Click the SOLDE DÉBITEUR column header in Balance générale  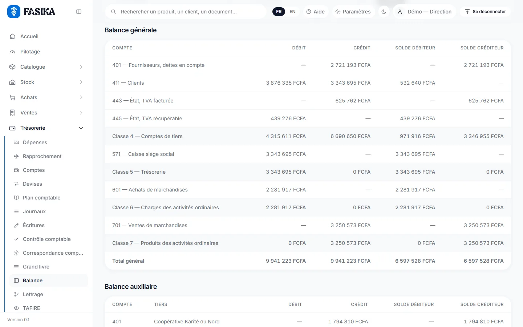tap(415, 48)
